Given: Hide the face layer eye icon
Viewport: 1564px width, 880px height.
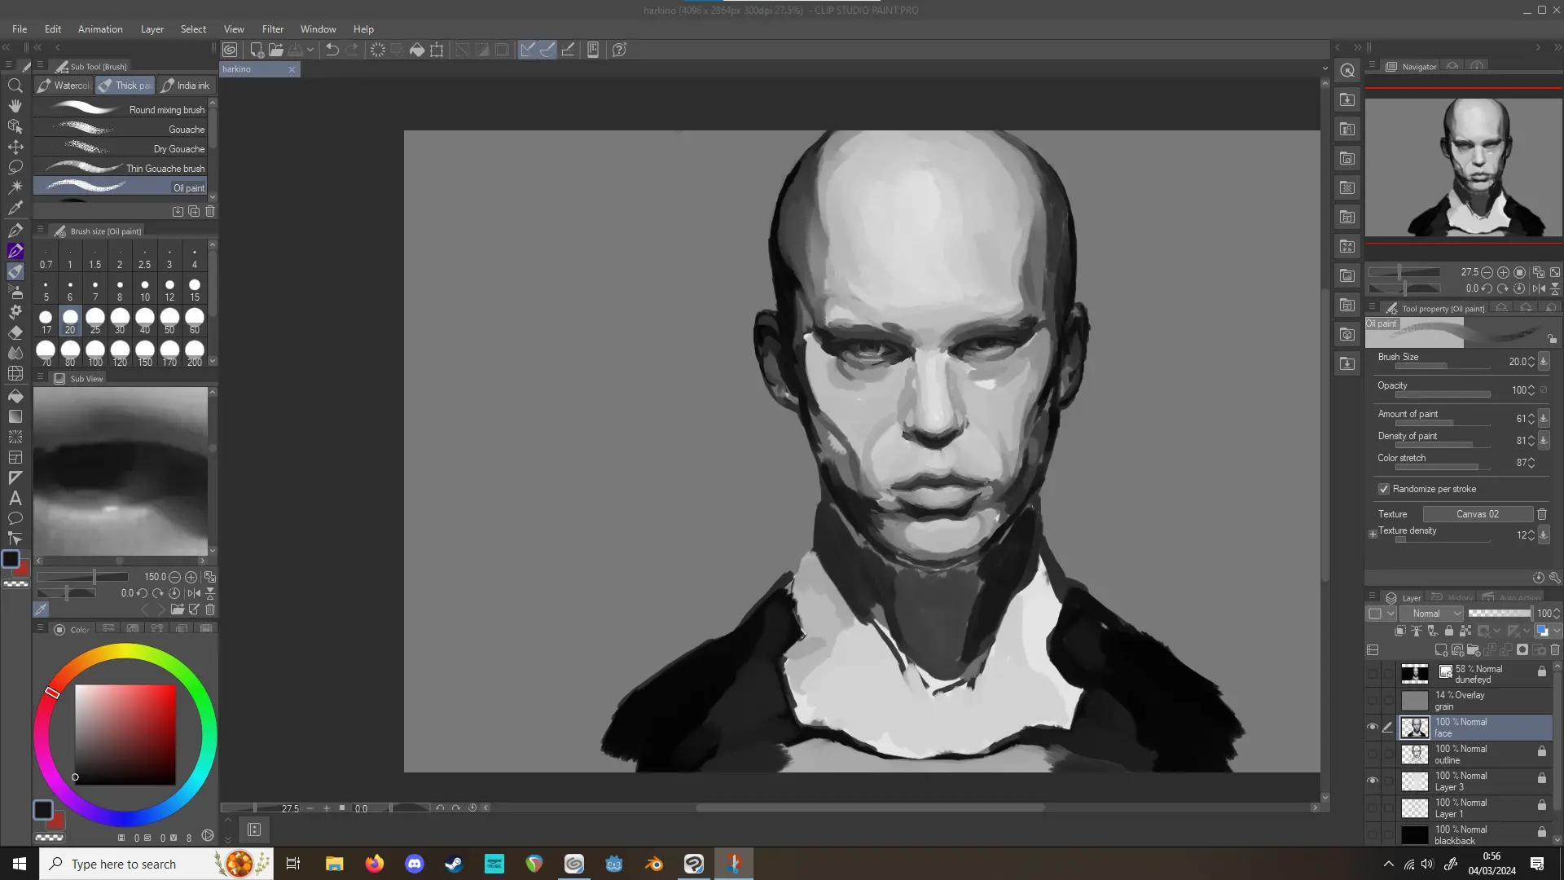Looking at the screenshot, I should (x=1373, y=727).
